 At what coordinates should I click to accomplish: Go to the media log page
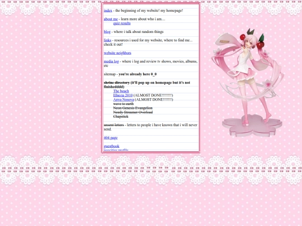click(x=111, y=61)
